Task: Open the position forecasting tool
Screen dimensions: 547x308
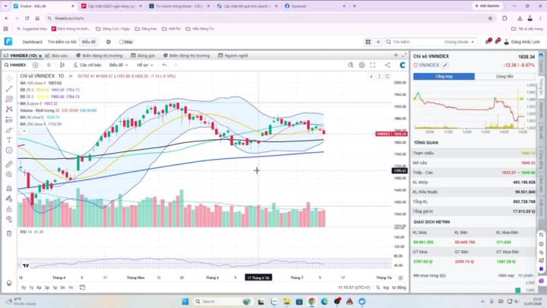Action: coord(9,120)
